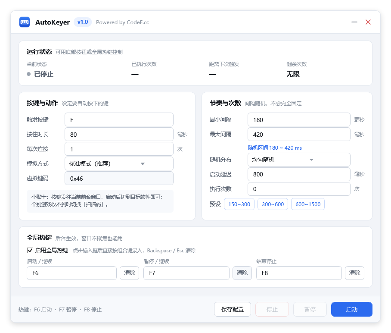Viewport: 391px width, 333px height.
Task: Click the 结束停止 hotkey field F8
Action: (299, 273)
